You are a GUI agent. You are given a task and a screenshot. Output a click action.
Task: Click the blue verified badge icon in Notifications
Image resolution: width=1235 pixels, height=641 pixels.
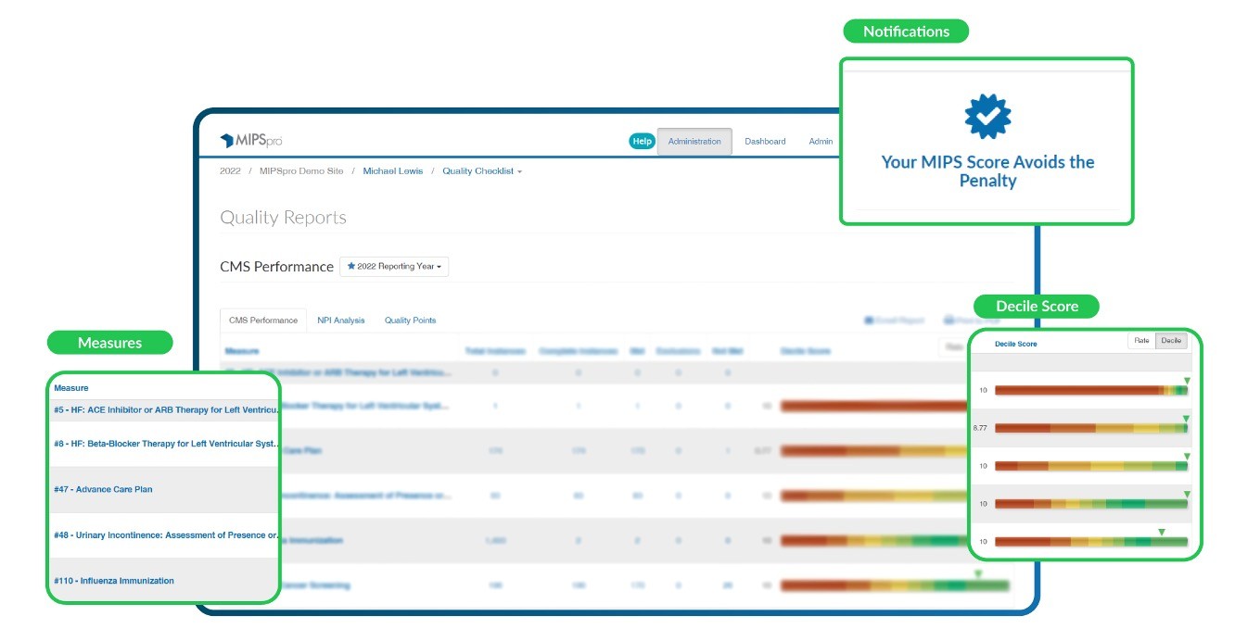[x=987, y=116]
